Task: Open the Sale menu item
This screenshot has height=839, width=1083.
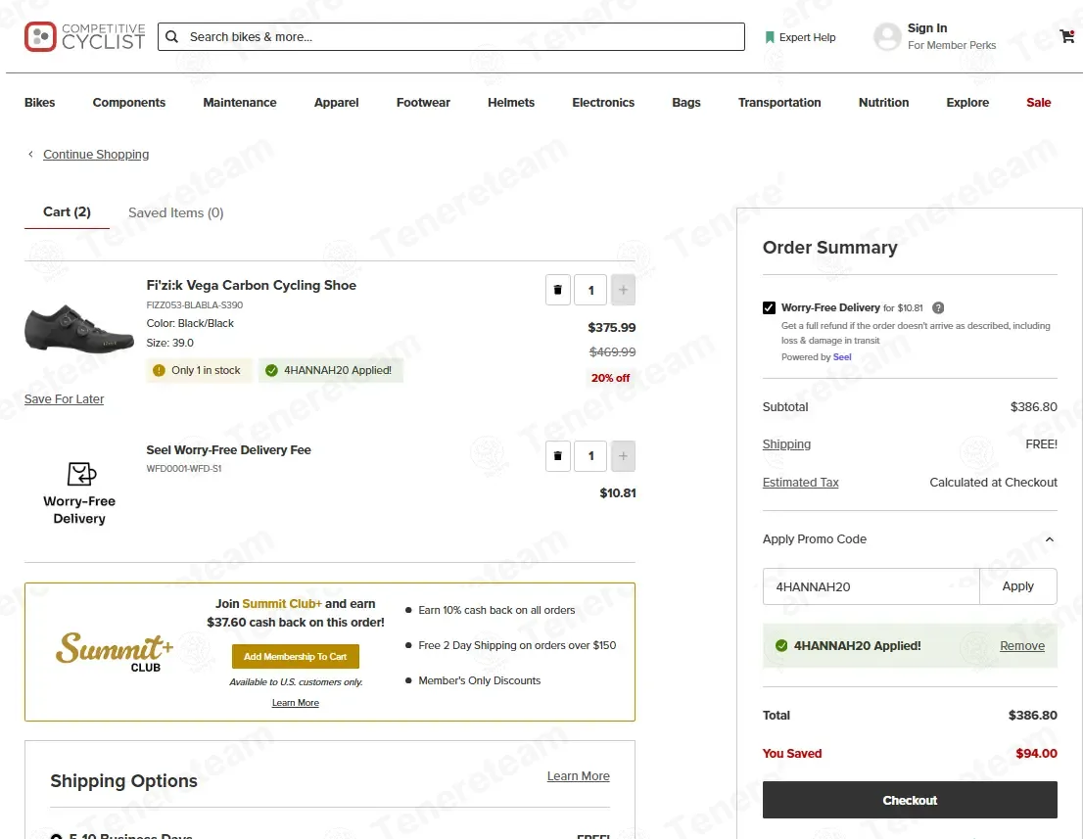Action: 1038,103
